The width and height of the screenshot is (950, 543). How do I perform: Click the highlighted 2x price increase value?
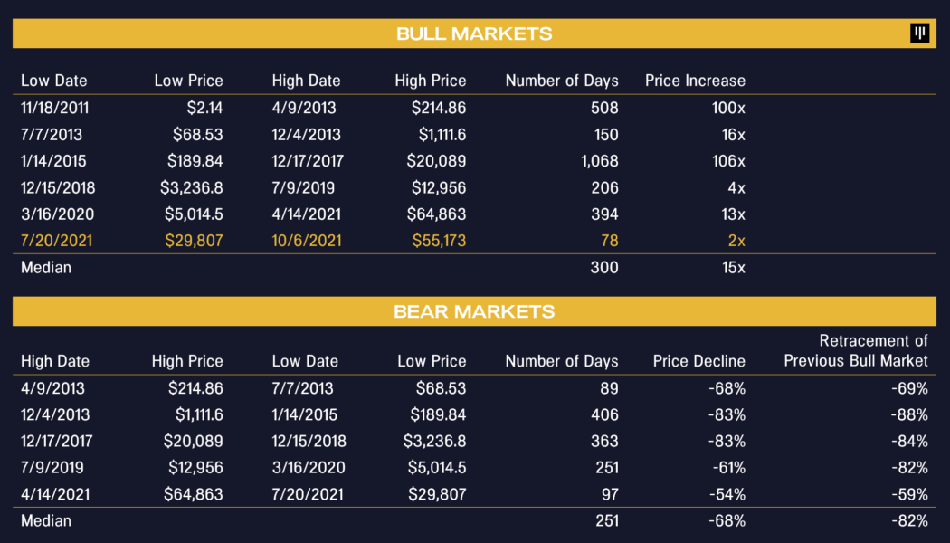(x=736, y=241)
